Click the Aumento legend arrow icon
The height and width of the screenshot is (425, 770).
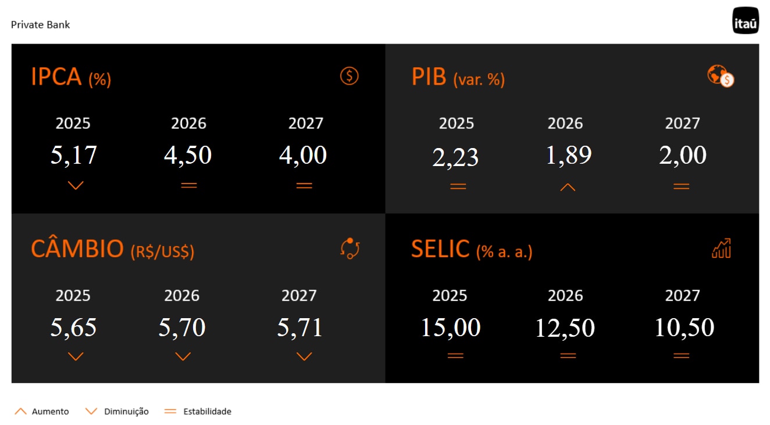pyautogui.click(x=20, y=411)
